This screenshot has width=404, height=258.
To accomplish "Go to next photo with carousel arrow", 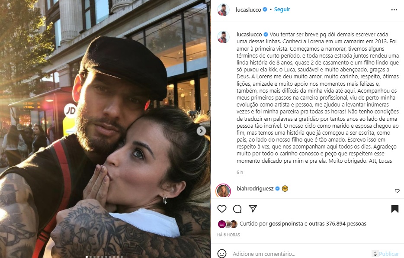I will (x=201, y=131).
